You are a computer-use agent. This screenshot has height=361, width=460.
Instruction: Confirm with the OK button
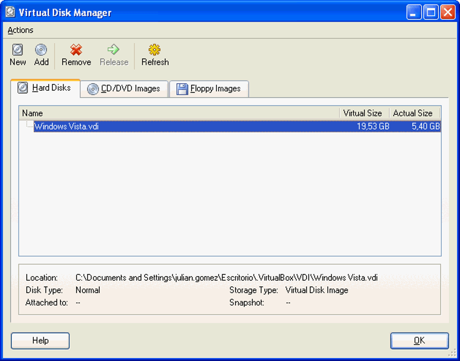[x=419, y=341]
